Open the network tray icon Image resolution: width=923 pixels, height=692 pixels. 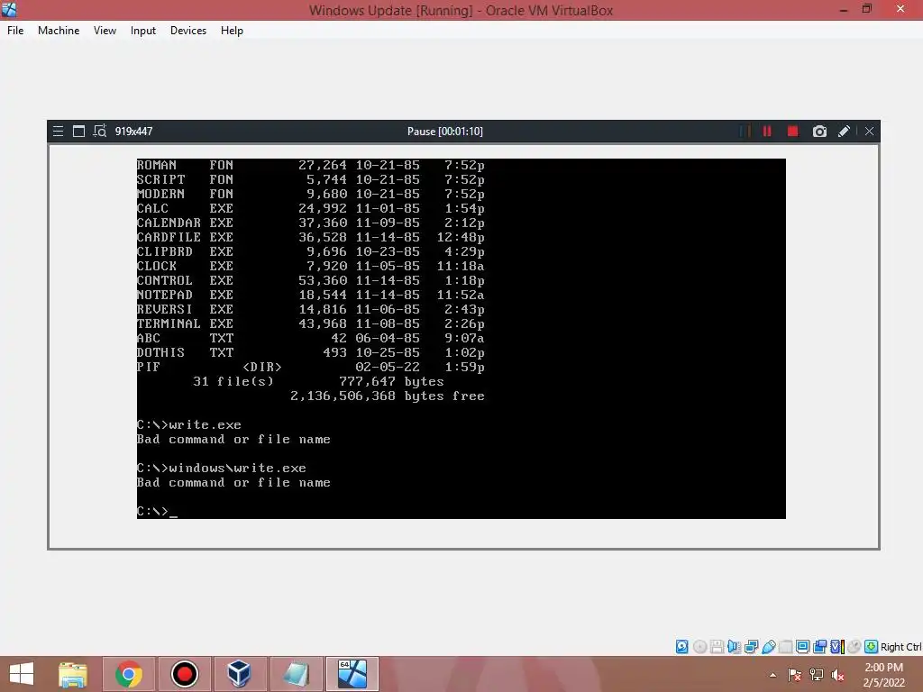click(817, 675)
